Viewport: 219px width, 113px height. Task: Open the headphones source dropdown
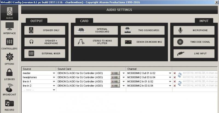pos(54,77)
